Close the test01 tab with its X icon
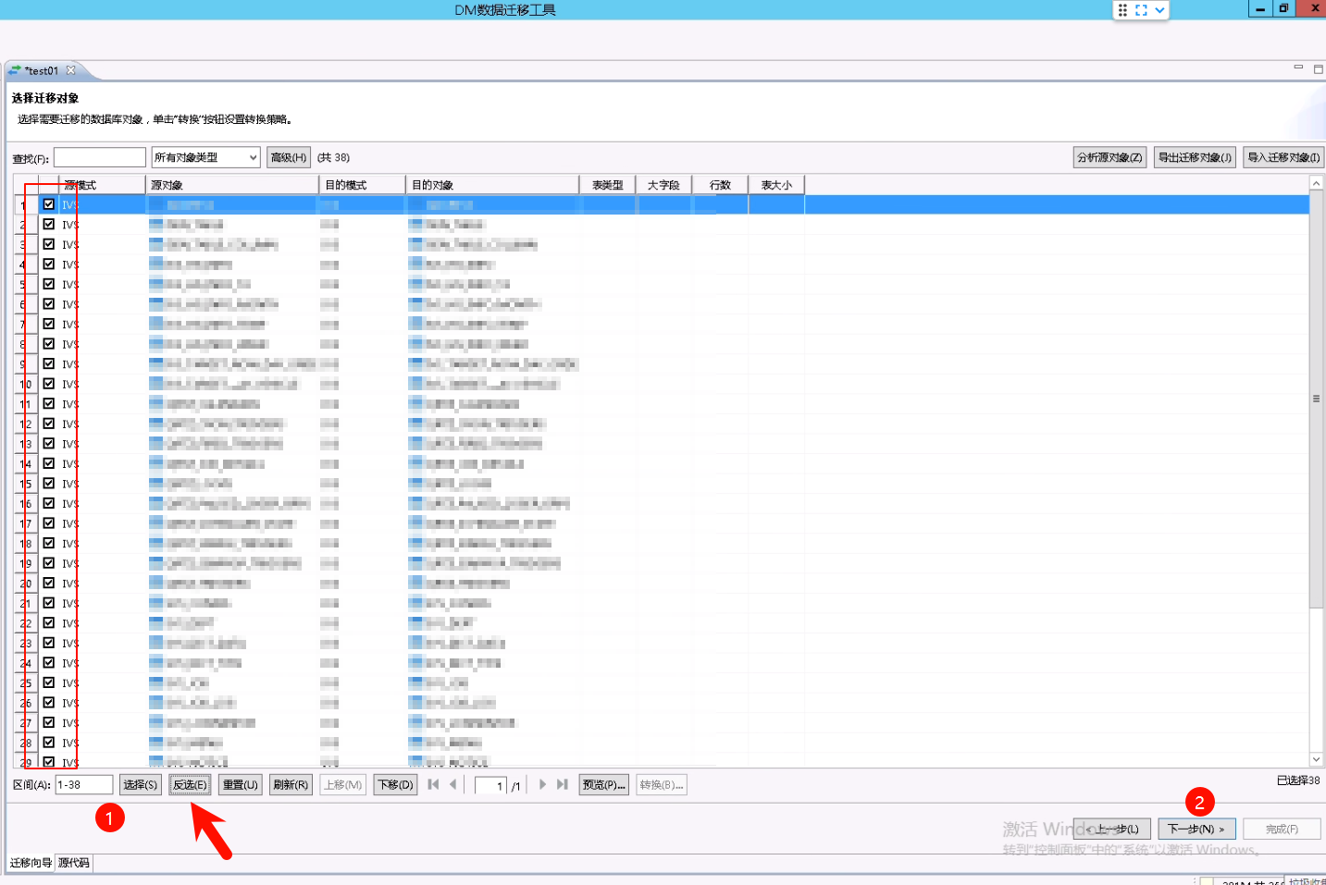 [x=71, y=70]
